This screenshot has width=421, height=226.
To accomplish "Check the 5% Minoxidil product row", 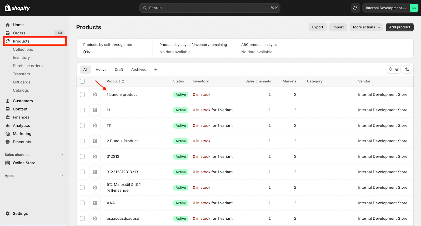I will [82, 187].
